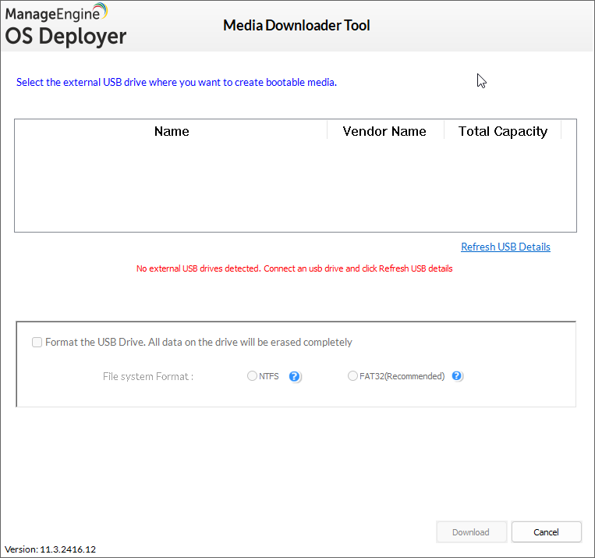Choose the FAT32(Recommended) file system option
The width and height of the screenshot is (595, 558).
(353, 376)
